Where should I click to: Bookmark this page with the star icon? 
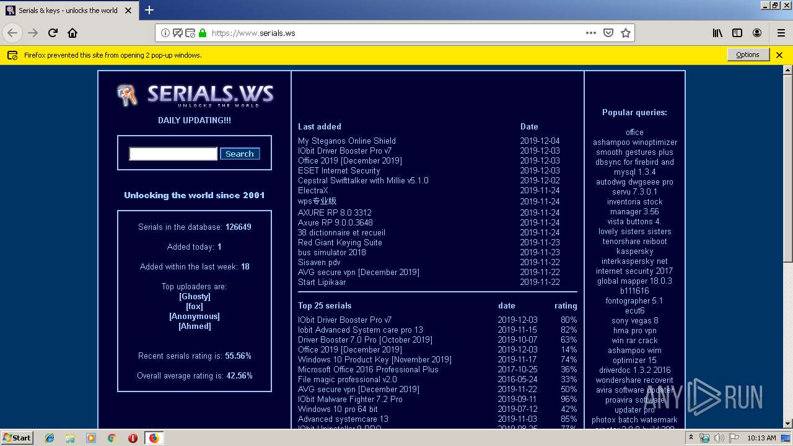(626, 33)
